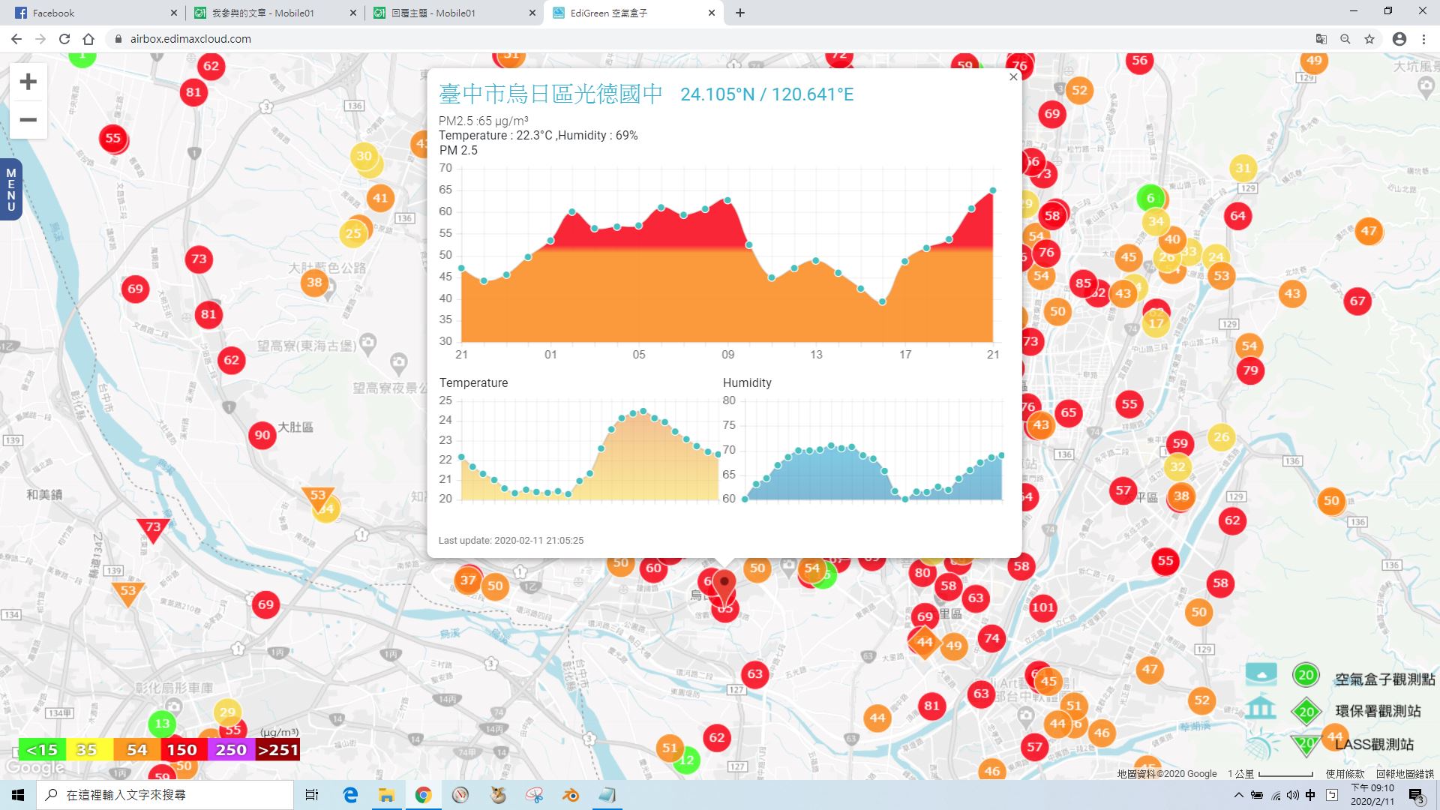This screenshot has height=810, width=1440.
Task: Click the 09 peak point on PM2.5 chart
Action: [727, 200]
